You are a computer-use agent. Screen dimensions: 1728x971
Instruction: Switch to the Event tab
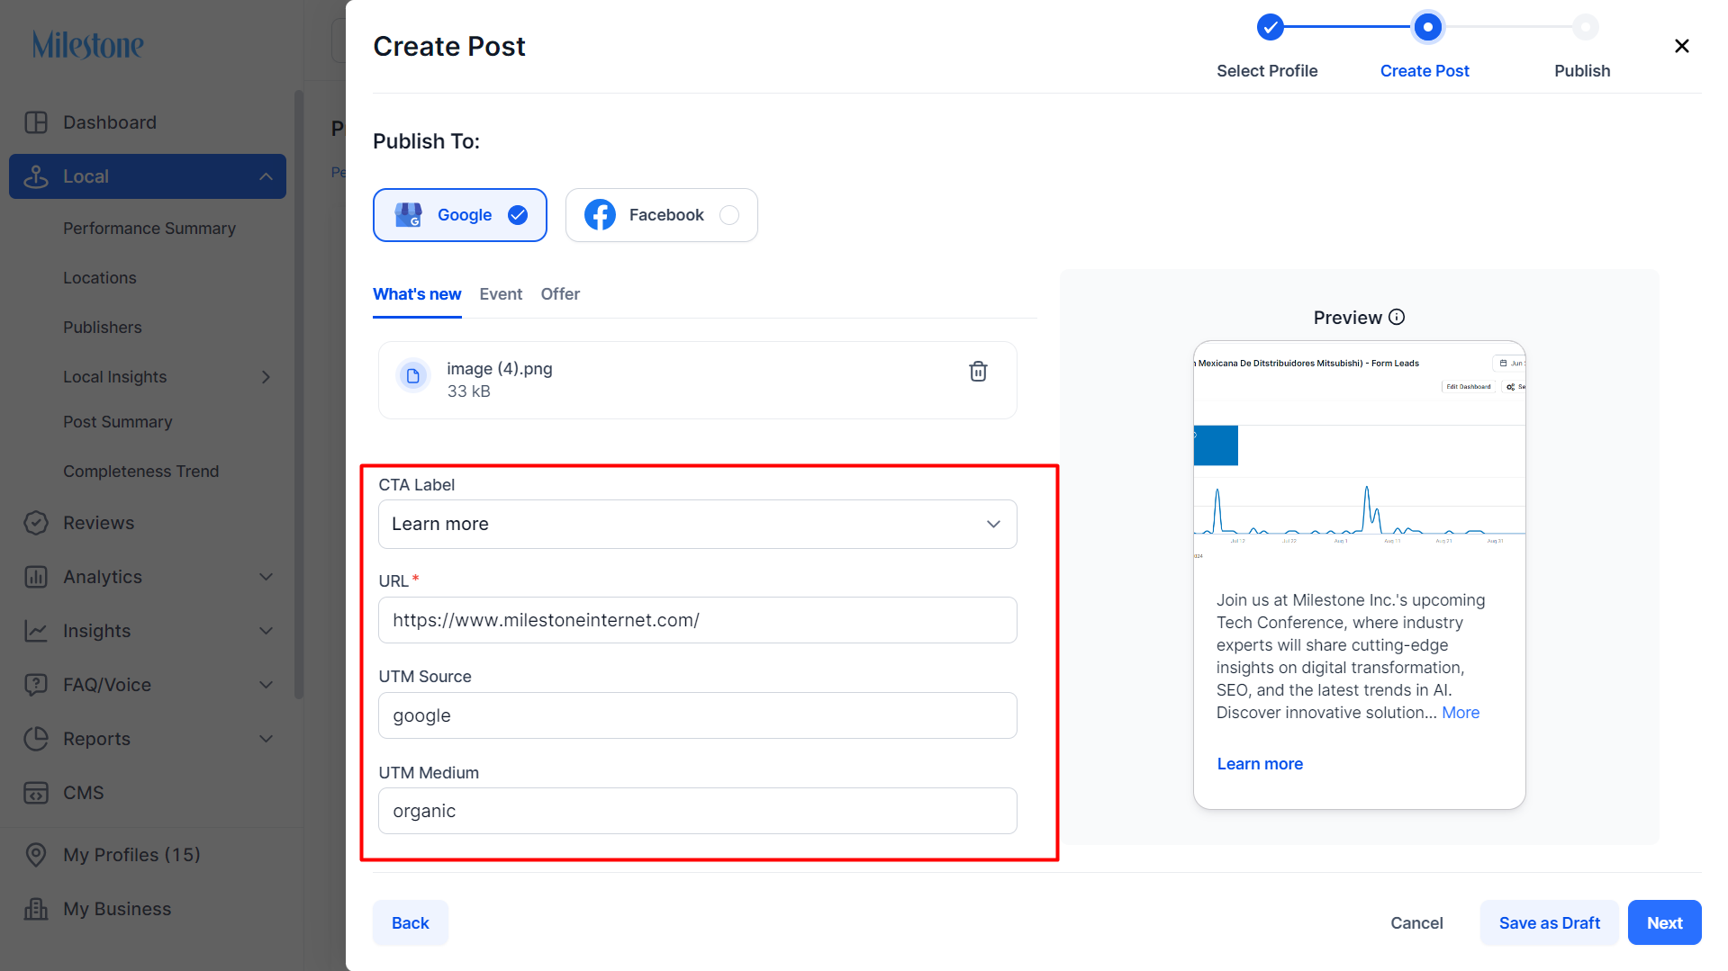click(501, 294)
